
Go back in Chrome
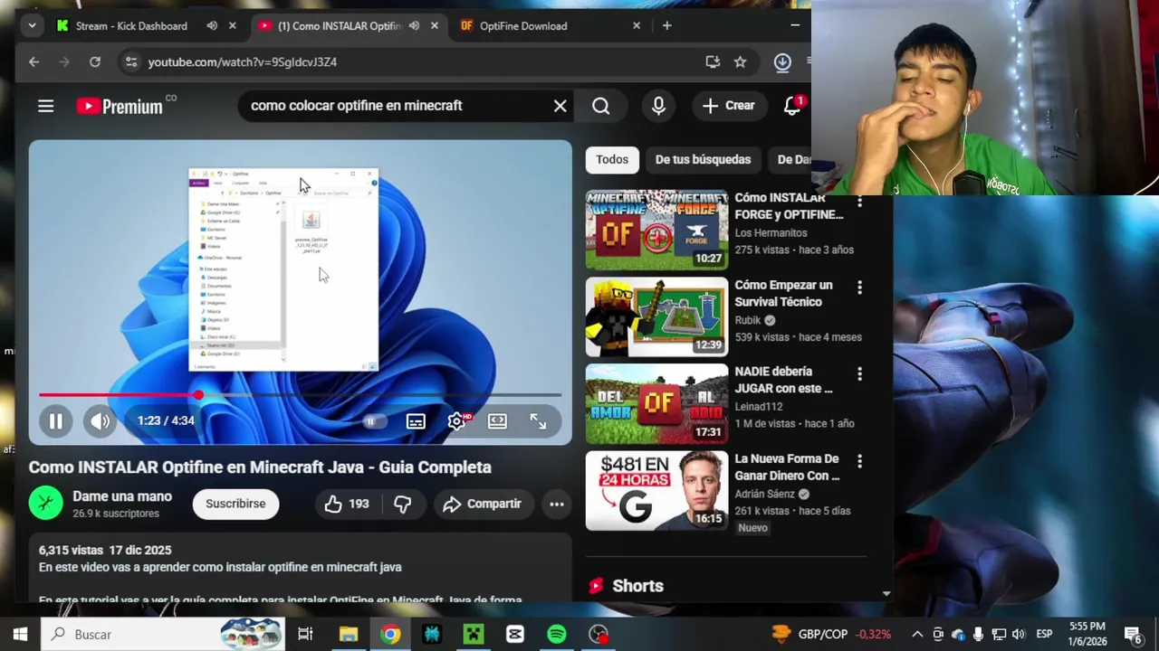[34, 61]
